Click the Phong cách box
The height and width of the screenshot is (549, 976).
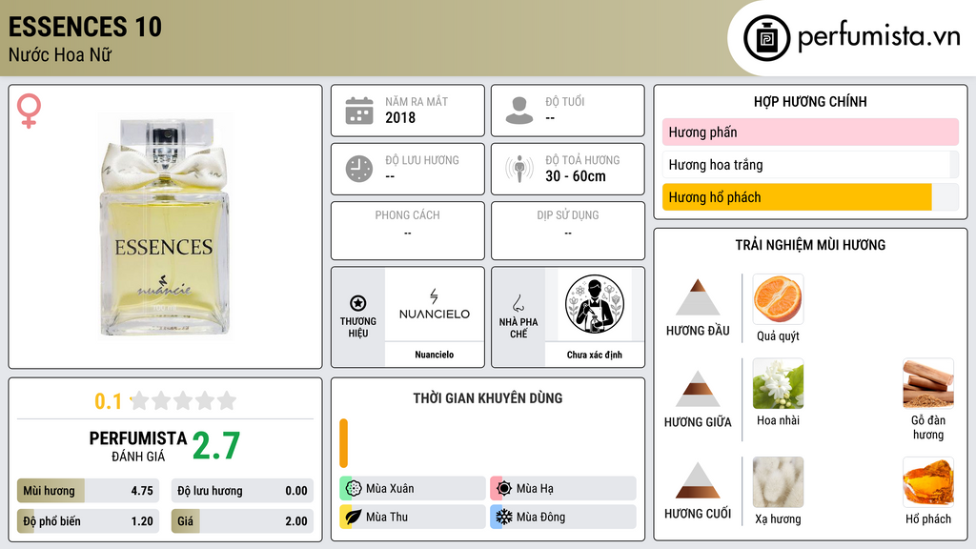pyautogui.click(x=408, y=231)
